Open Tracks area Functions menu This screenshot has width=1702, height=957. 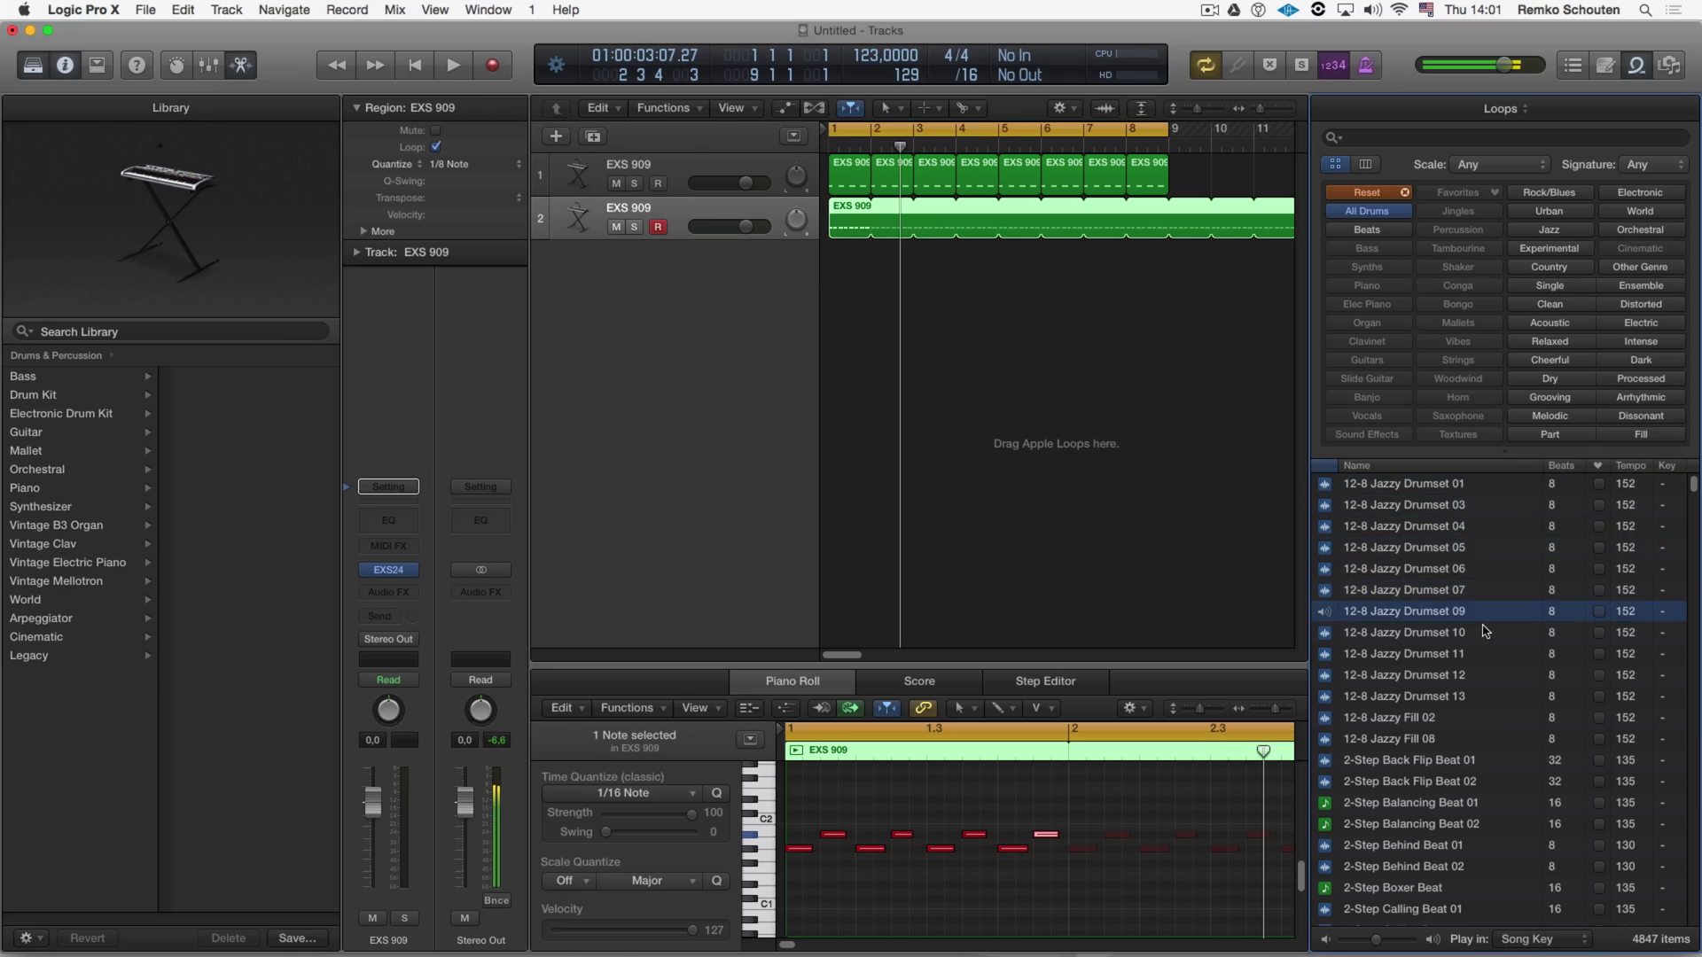coord(670,107)
